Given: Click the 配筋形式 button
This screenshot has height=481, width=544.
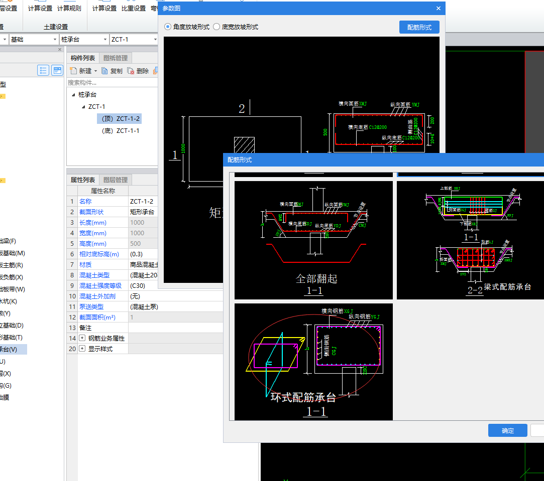Looking at the screenshot, I should pos(419,27).
